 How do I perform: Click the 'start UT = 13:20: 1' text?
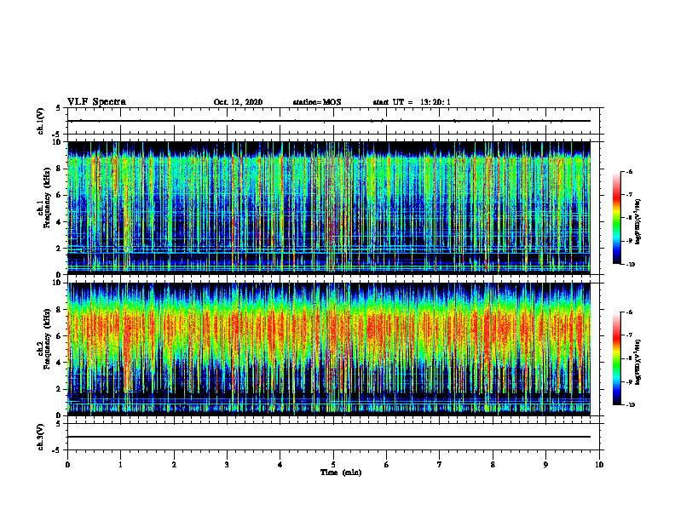pyautogui.click(x=412, y=102)
